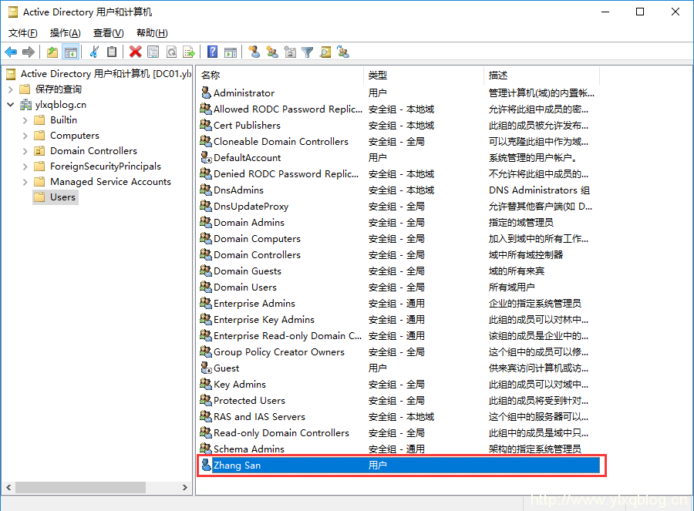Click the Cut scissors icon
This screenshot has height=511, width=694.
94,52
